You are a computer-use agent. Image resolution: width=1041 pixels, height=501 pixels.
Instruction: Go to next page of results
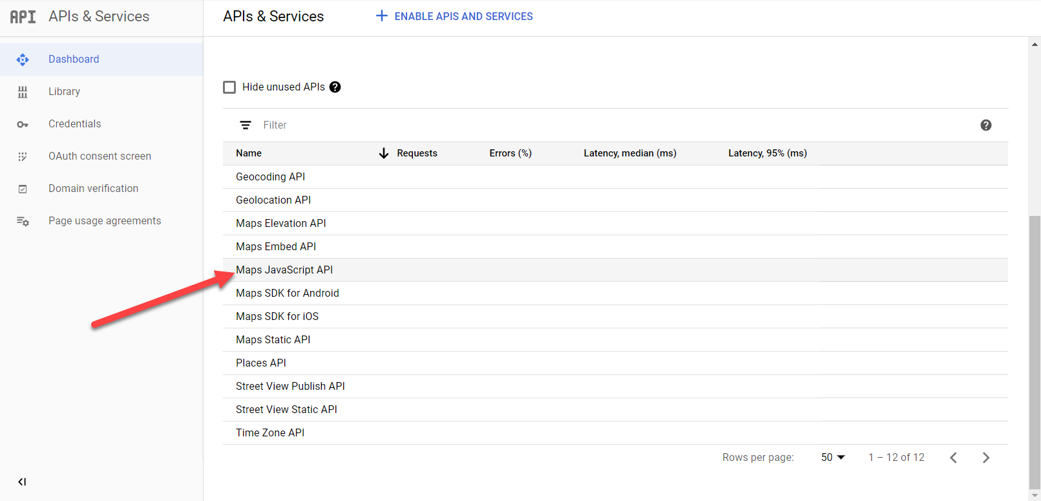[986, 458]
